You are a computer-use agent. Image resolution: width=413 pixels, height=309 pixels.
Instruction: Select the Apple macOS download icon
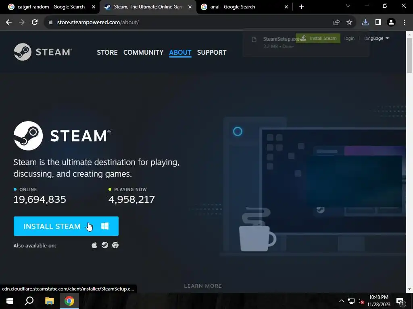pos(94,245)
